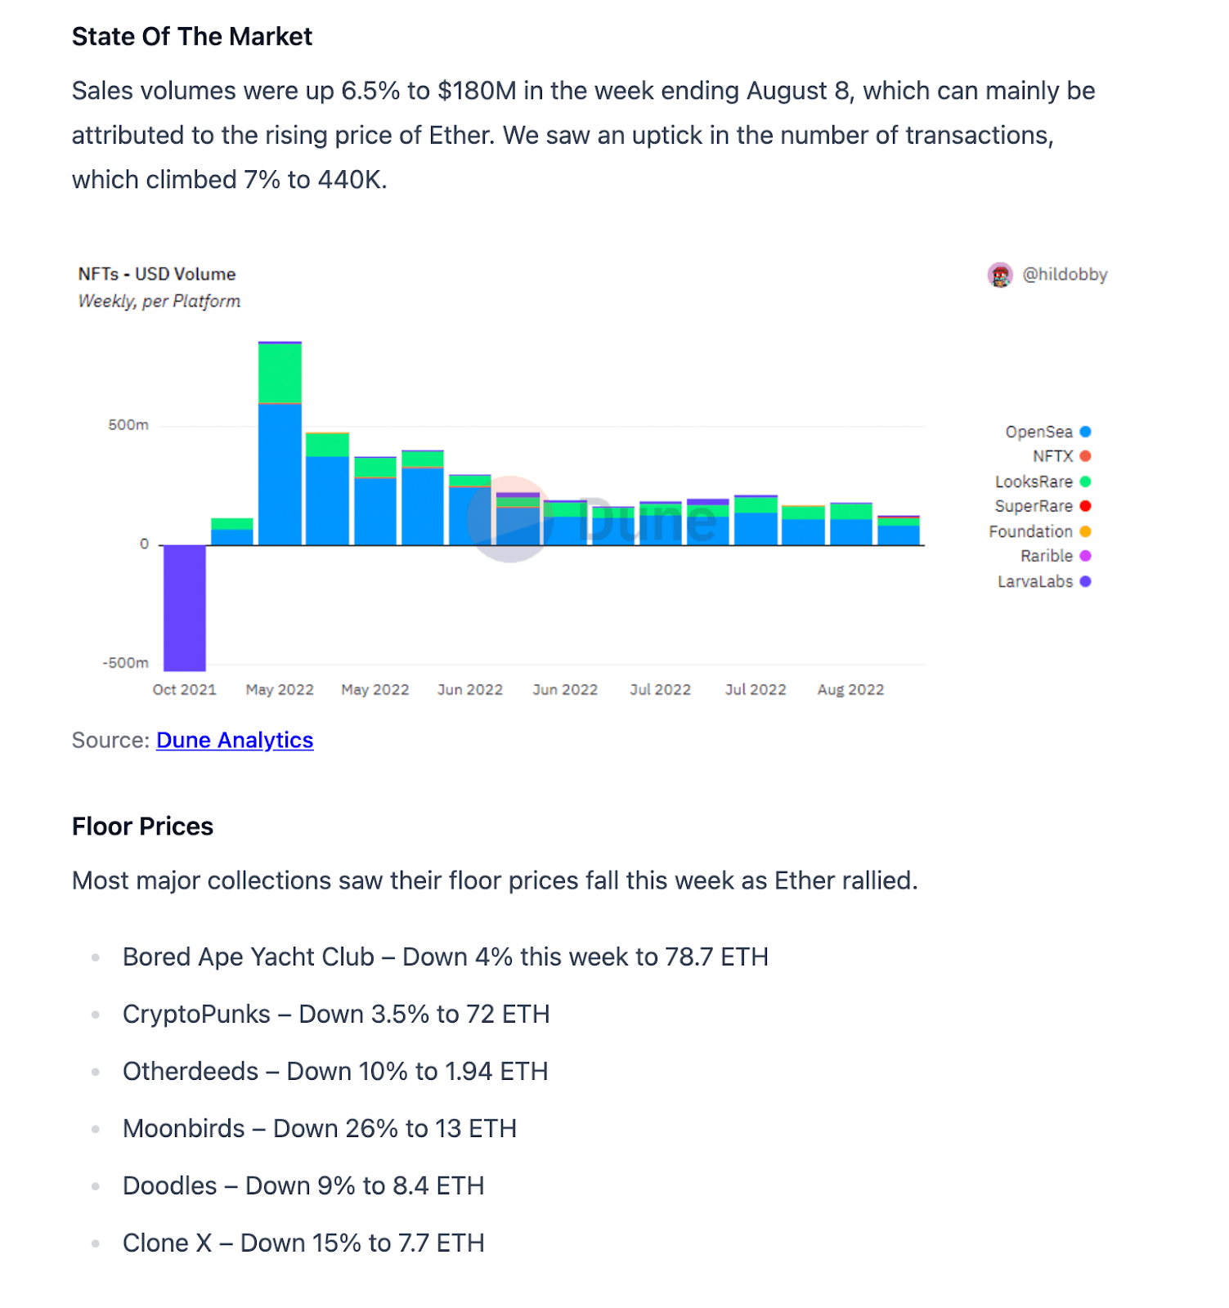Click the State Of The Market heading
The height and width of the screenshot is (1308, 1229).
pos(192,37)
